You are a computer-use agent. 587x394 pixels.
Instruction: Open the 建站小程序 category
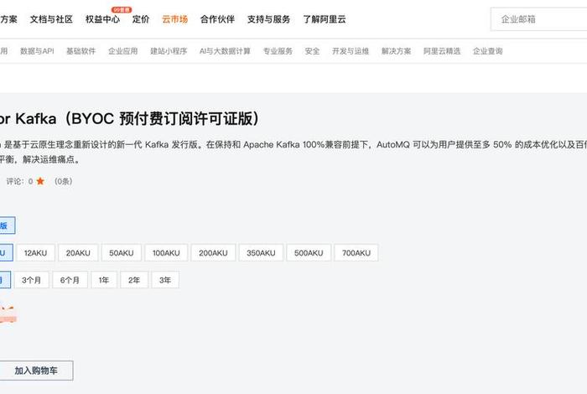coord(169,51)
